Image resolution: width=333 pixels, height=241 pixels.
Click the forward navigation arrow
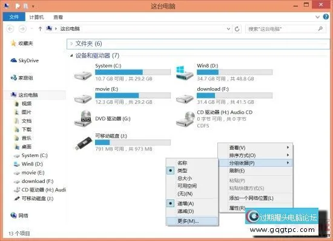coord(22,28)
